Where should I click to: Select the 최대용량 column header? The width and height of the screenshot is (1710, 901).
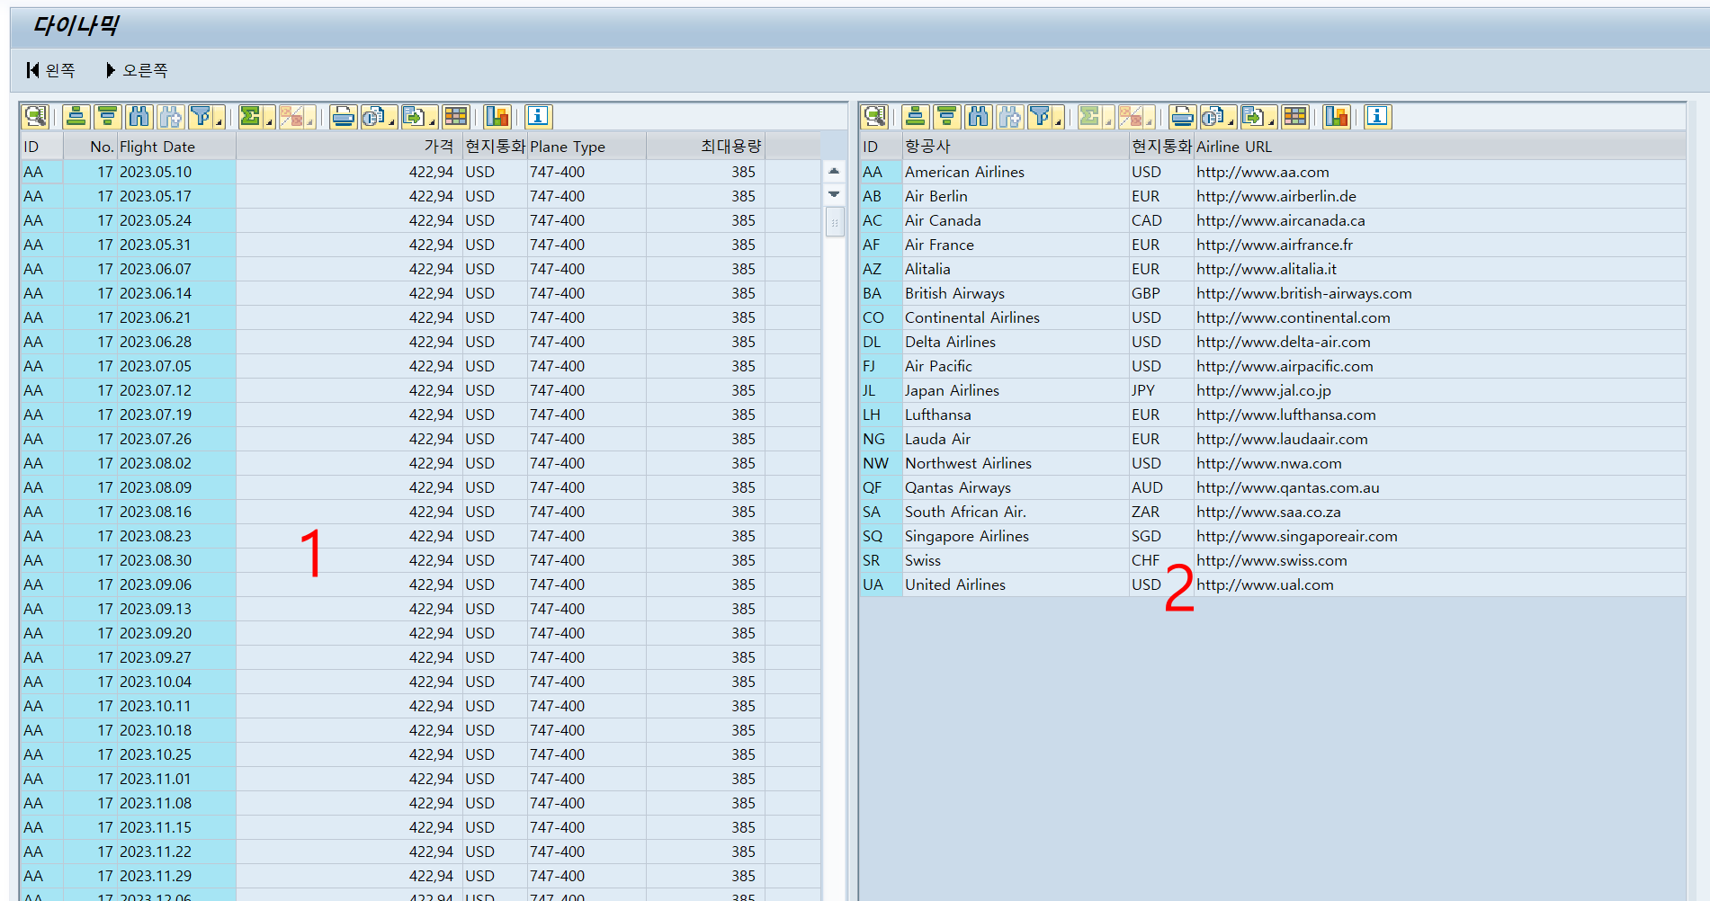[706, 147]
